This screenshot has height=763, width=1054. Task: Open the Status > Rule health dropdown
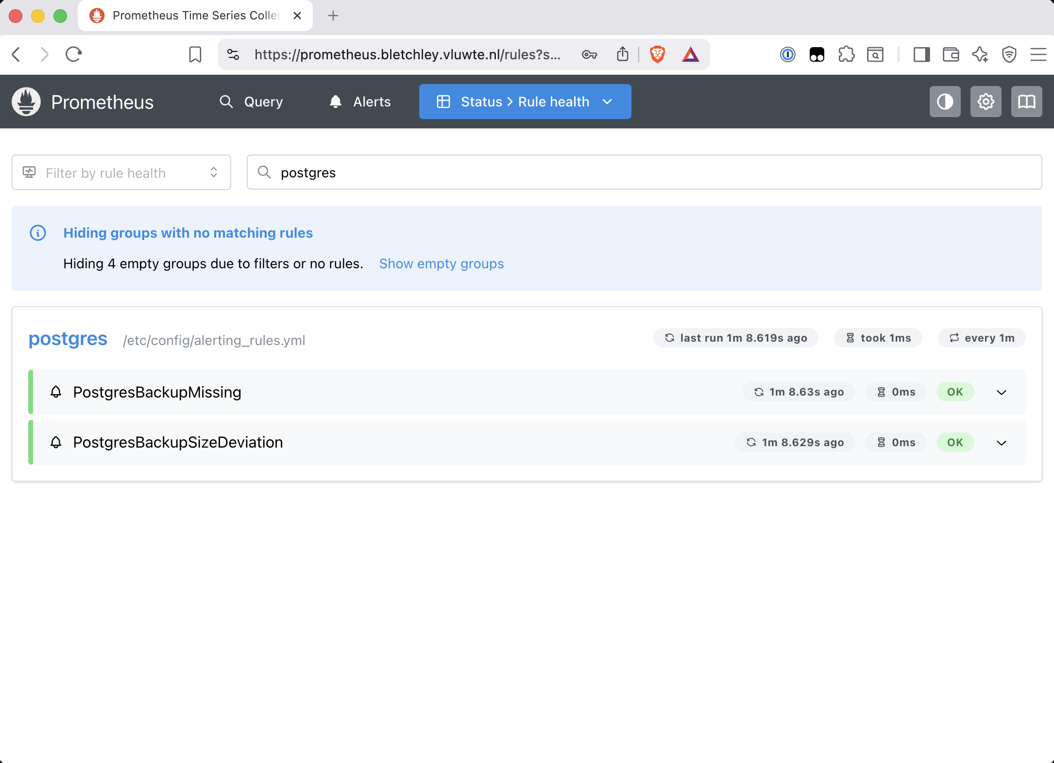(x=525, y=102)
